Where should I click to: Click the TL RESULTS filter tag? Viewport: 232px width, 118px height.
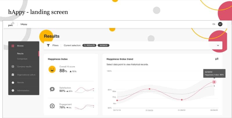click(x=89, y=45)
